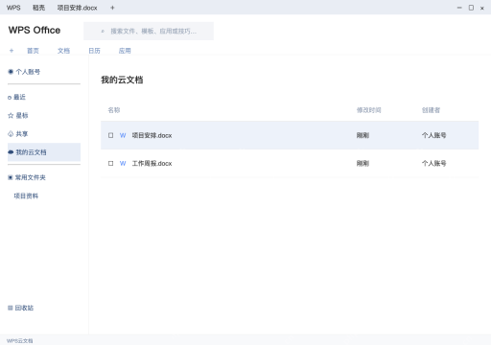Click the folder icon next to 常用文件夹
Image resolution: width=491 pixels, height=345 pixels.
(11, 177)
